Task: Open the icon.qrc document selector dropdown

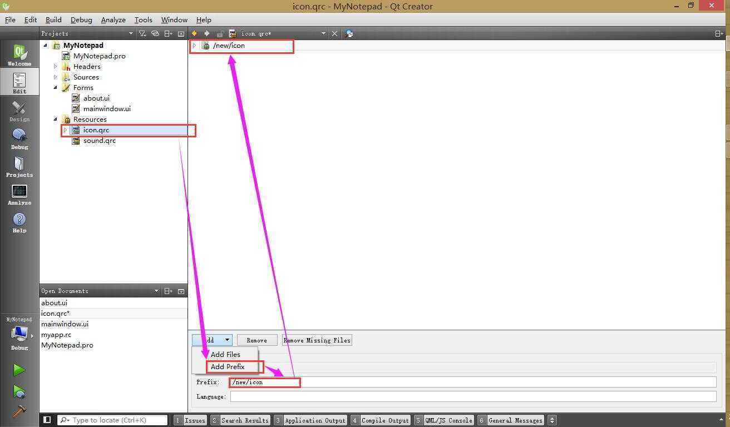Action: (x=323, y=33)
